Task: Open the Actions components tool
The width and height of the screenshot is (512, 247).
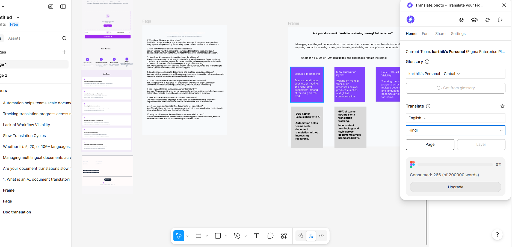Action: coord(284,236)
